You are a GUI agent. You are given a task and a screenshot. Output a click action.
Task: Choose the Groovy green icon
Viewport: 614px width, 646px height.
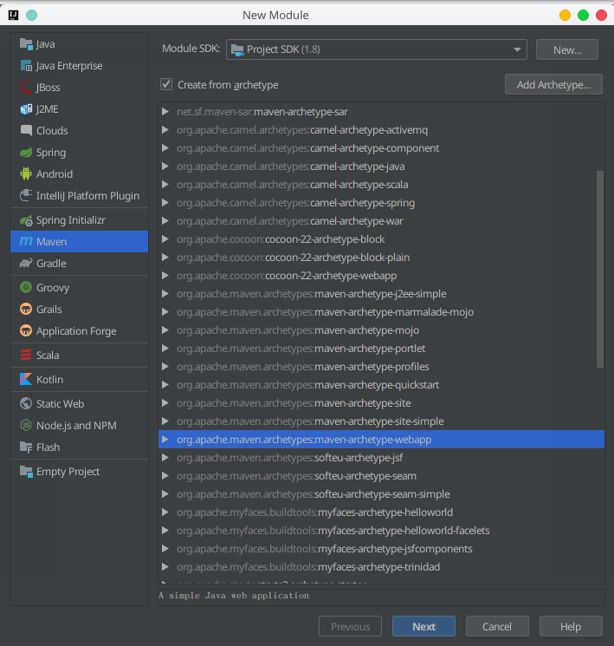[26, 287]
